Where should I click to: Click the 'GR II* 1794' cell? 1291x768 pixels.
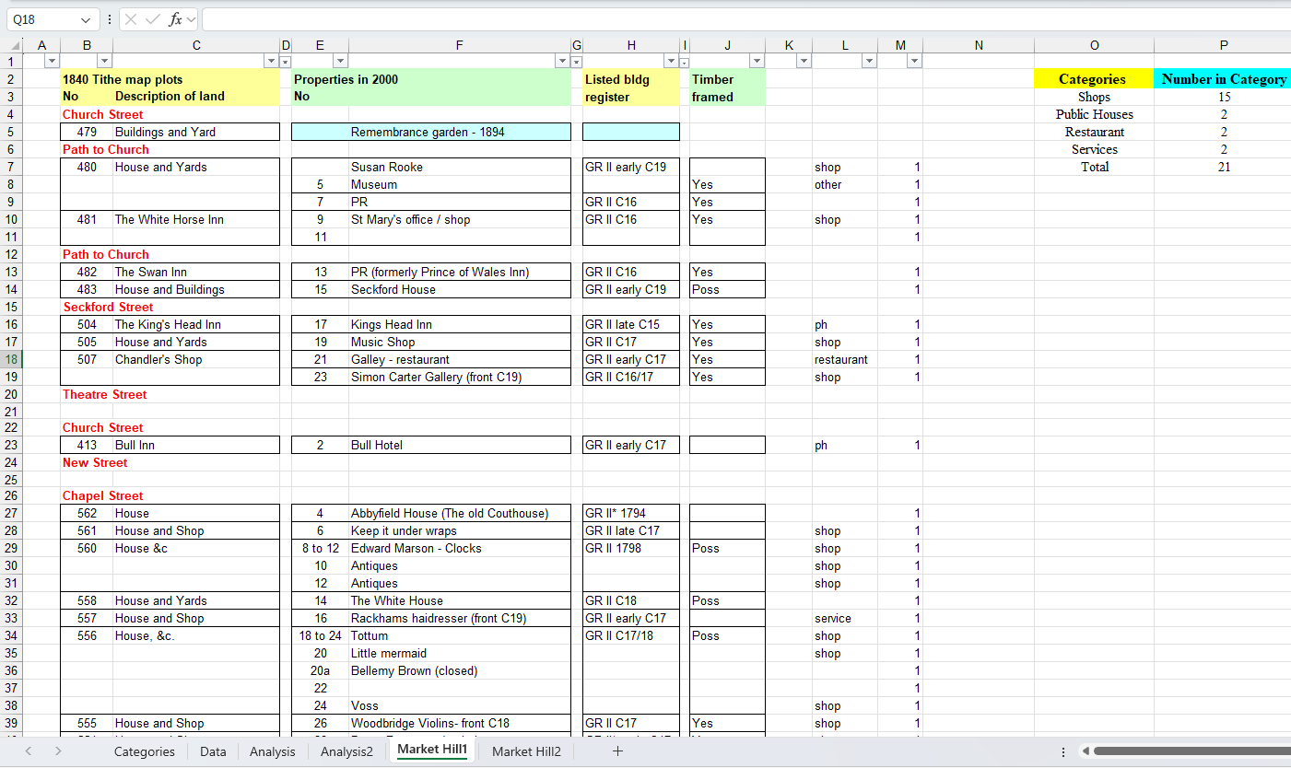pyautogui.click(x=630, y=513)
